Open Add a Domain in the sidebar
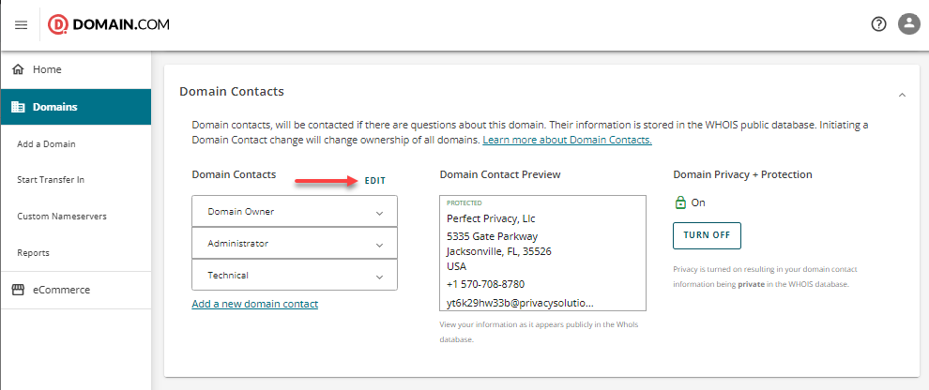The image size is (929, 390). (46, 144)
